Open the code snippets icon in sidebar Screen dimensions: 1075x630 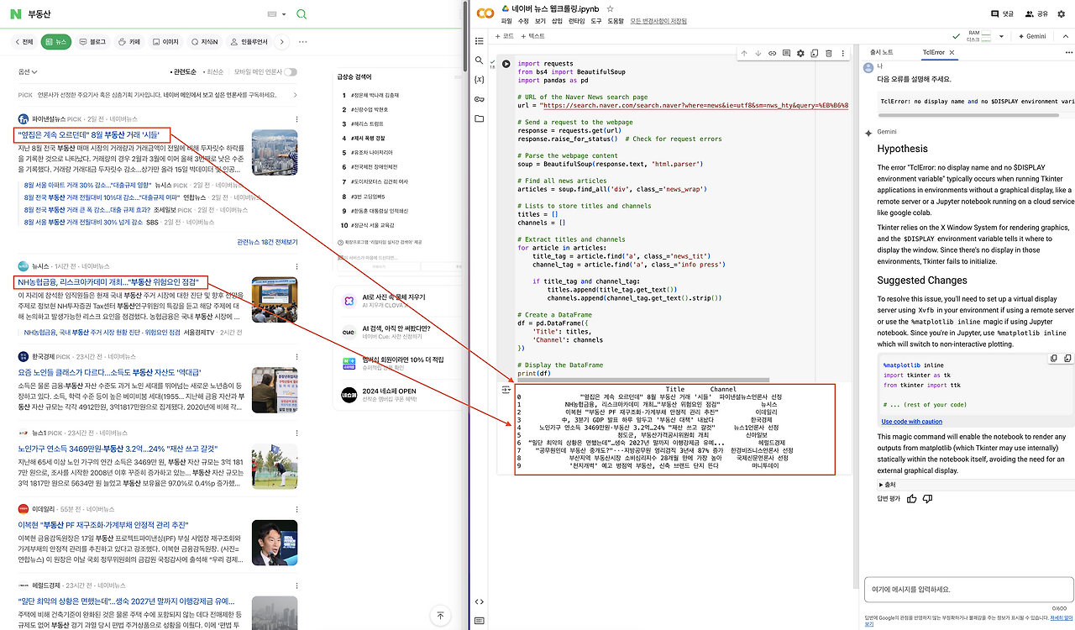pyautogui.click(x=480, y=601)
